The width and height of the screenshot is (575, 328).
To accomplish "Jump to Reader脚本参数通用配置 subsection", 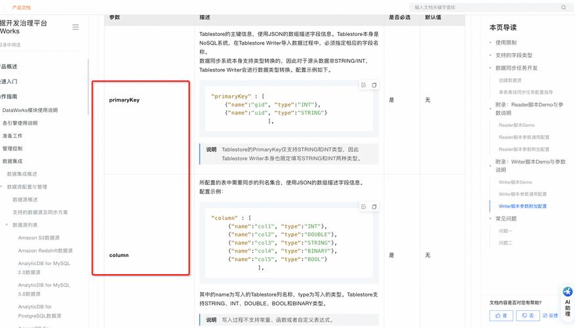I will pos(524,137).
